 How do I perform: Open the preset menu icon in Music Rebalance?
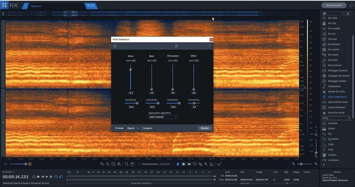pyautogui.click(x=176, y=46)
